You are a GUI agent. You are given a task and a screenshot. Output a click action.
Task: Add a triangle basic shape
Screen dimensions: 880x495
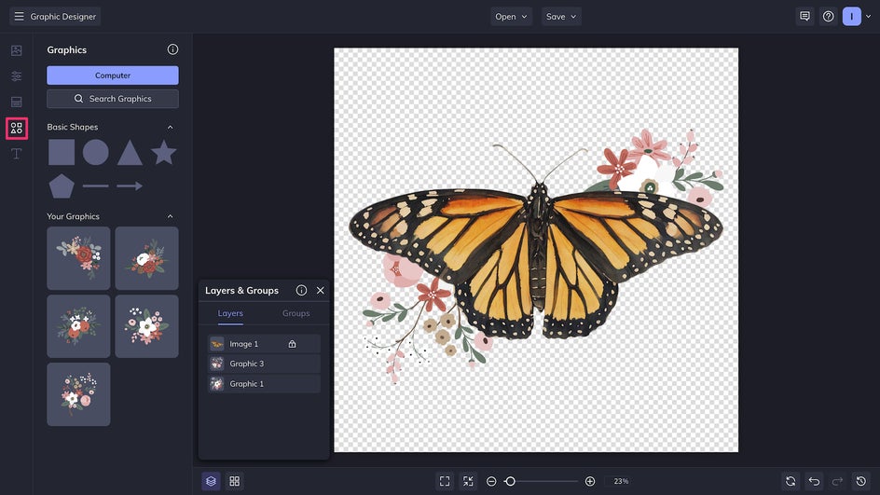[130, 153]
